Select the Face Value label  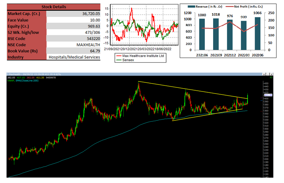click(x=18, y=20)
